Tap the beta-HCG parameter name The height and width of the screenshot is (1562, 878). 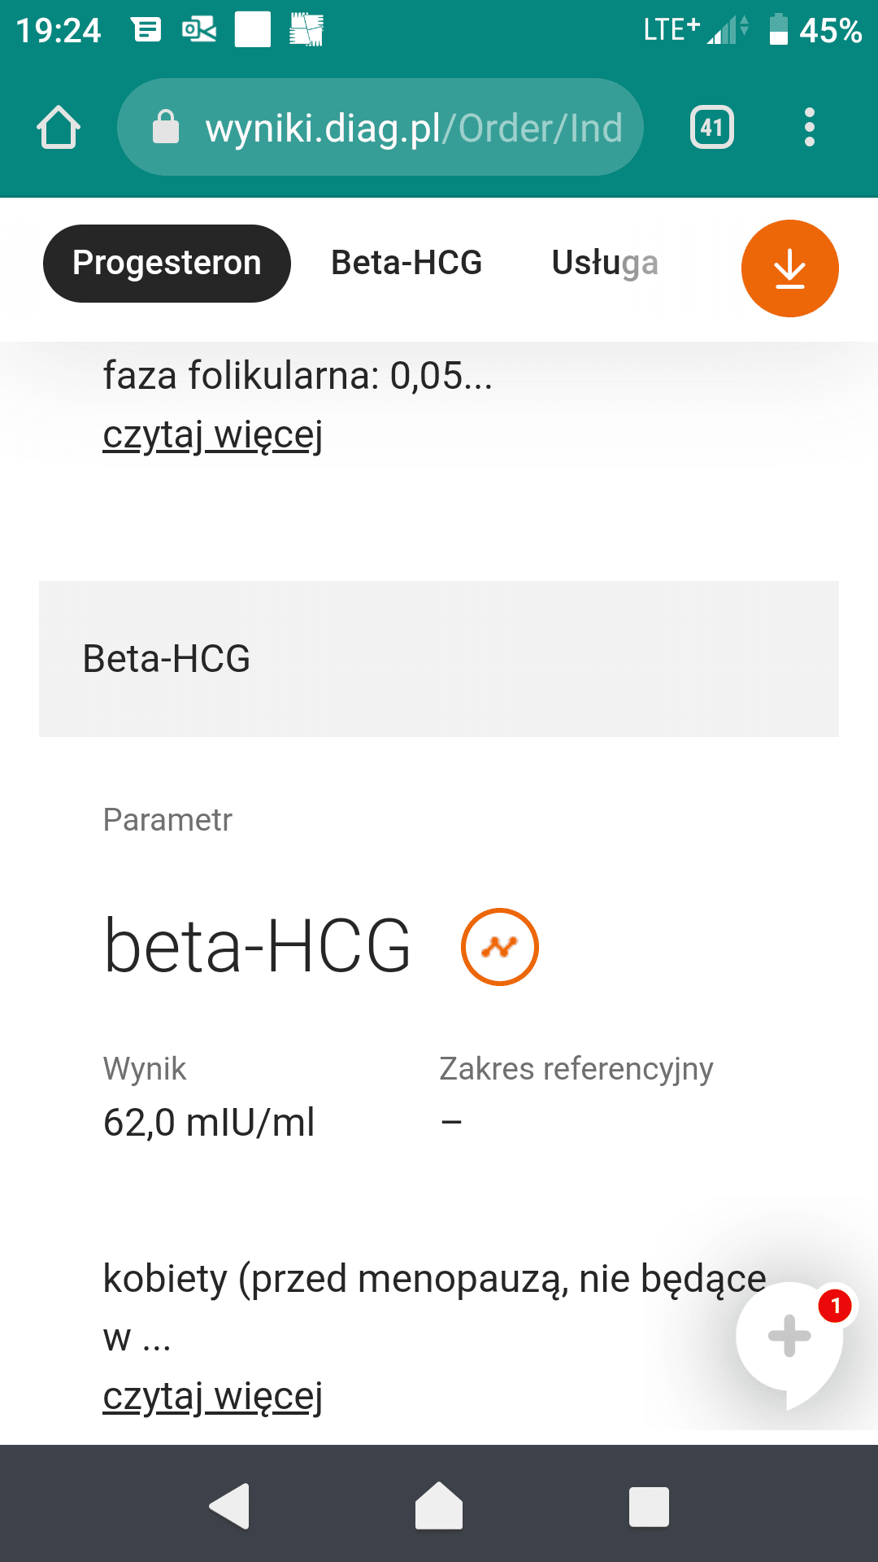click(258, 946)
